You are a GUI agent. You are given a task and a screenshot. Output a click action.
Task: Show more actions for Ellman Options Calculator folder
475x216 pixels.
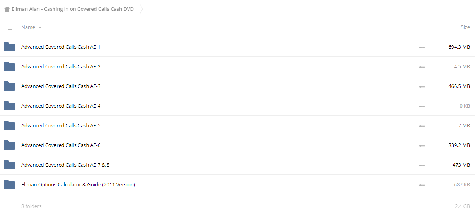tap(422, 185)
